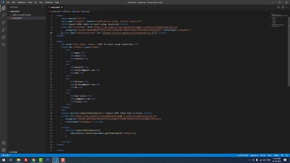
Task: Change encoding via UTF-8 status item
Action: (263, 155)
